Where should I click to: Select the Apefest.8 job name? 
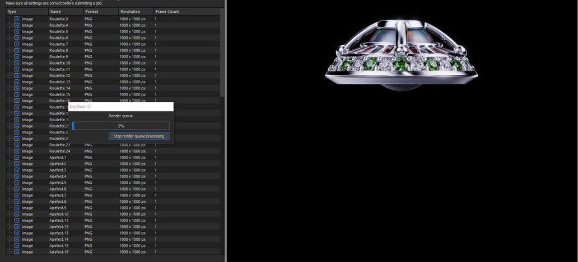pos(58,201)
